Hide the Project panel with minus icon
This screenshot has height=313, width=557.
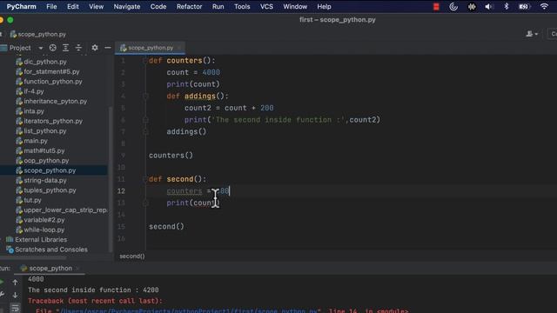pyautogui.click(x=108, y=48)
